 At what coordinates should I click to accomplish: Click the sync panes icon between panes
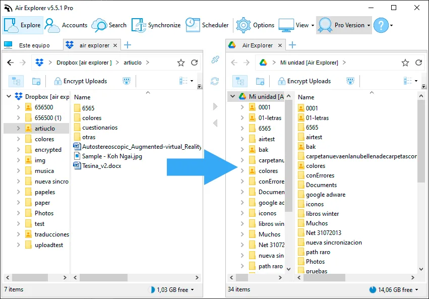tap(215, 81)
